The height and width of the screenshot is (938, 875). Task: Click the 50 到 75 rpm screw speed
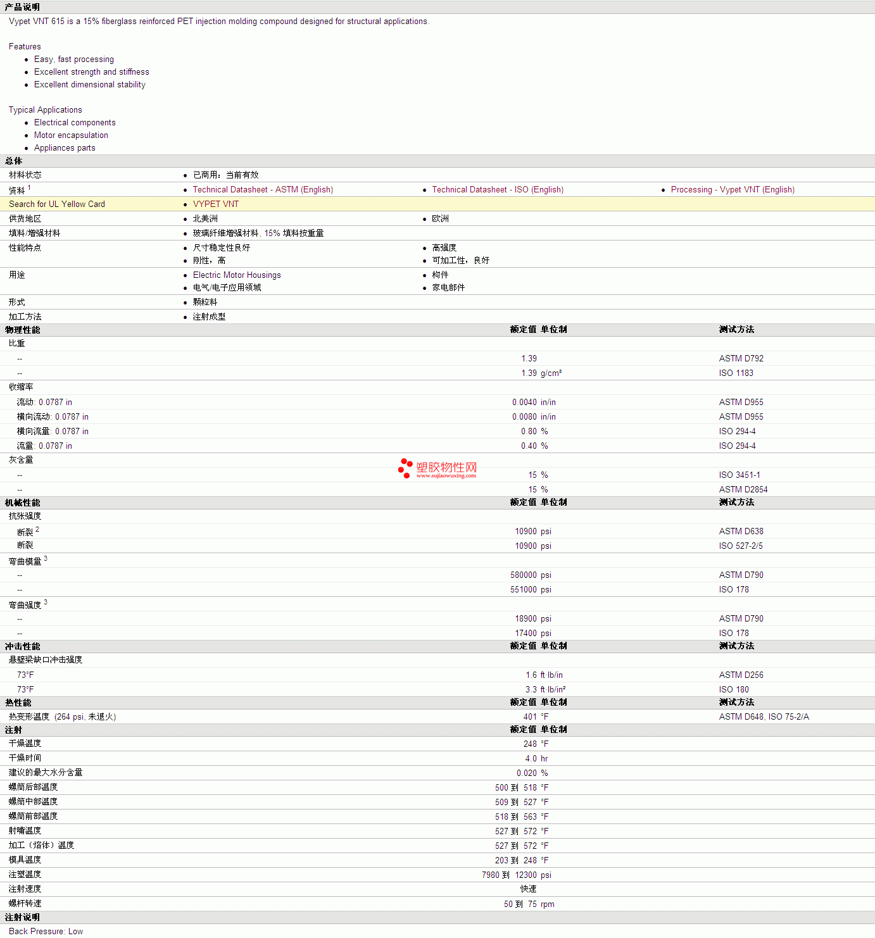[x=529, y=904]
